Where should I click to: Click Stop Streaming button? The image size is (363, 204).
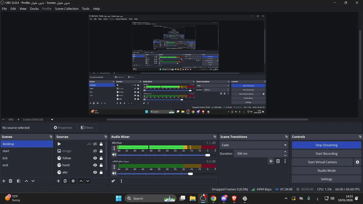pos(326,145)
